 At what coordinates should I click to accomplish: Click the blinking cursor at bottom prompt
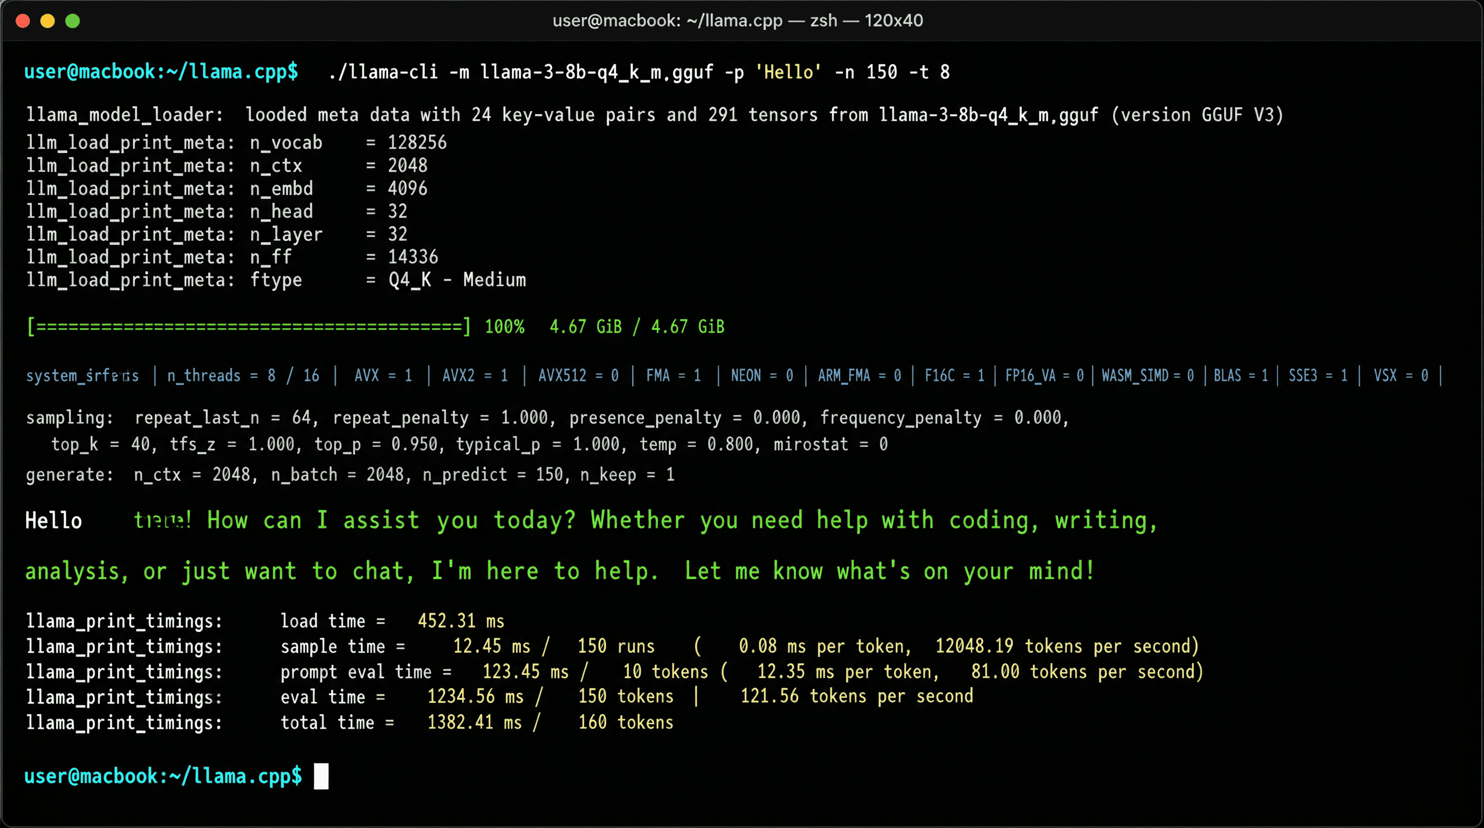[321, 776]
